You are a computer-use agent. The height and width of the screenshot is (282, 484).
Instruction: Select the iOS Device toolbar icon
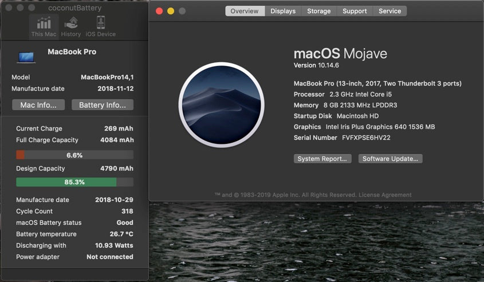pyautogui.click(x=100, y=26)
